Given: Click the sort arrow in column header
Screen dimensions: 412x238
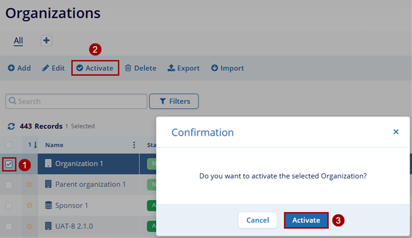Looking at the screenshot, I should tap(35, 145).
